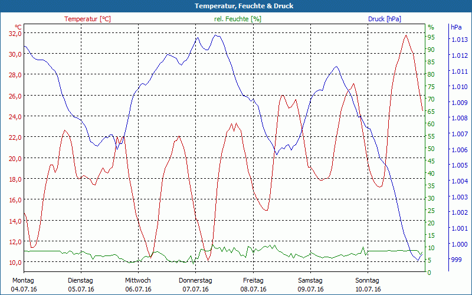Pick the date 07.07.16

click(x=196, y=290)
